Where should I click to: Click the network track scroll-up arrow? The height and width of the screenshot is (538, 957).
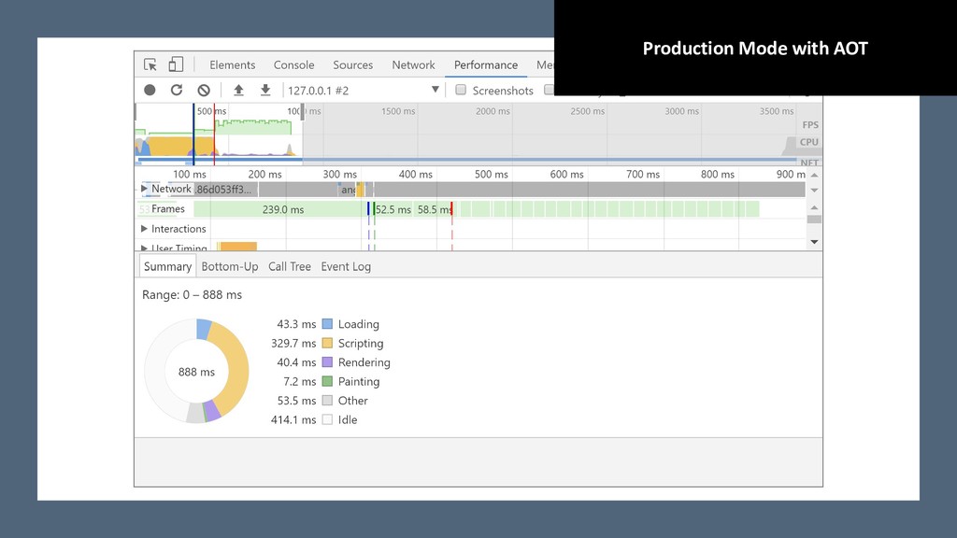point(814,175)
